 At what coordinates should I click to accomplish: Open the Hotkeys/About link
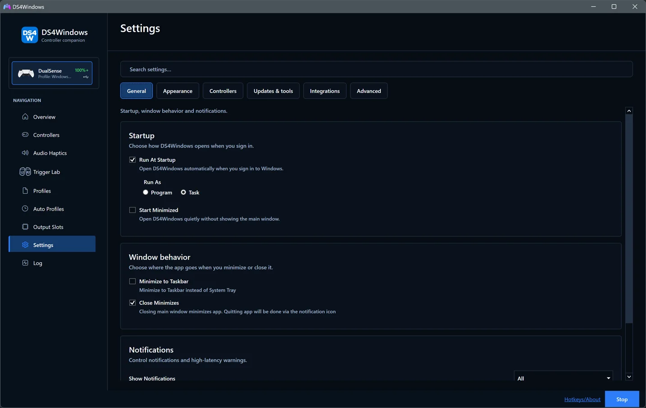click(x=582, y=399)
